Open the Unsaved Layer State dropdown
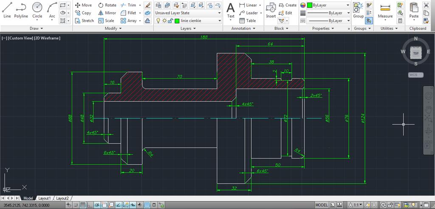Screen dimensions: 435x209 coord(188,13)
